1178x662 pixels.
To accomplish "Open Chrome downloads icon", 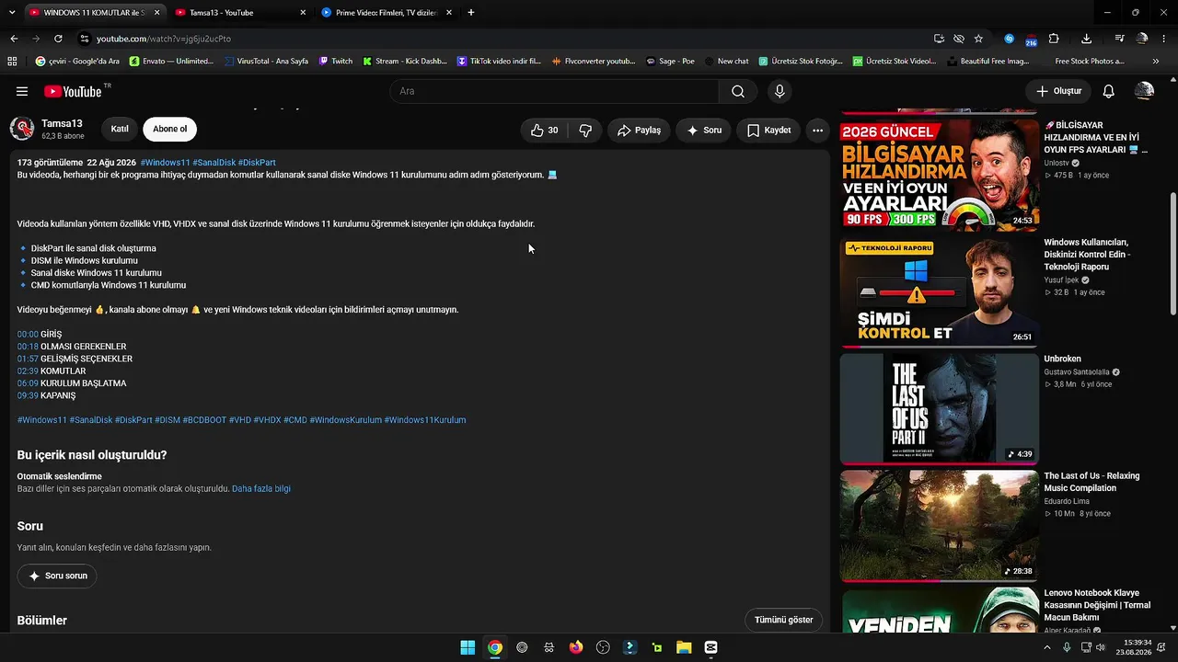I will (1087, 39).
